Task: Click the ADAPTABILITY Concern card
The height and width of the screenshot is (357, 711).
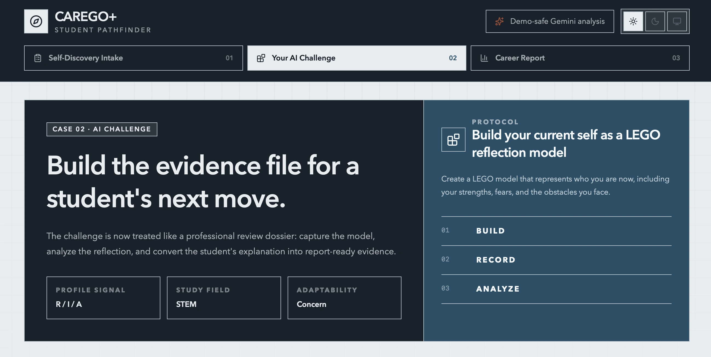Action: point(345,298)
